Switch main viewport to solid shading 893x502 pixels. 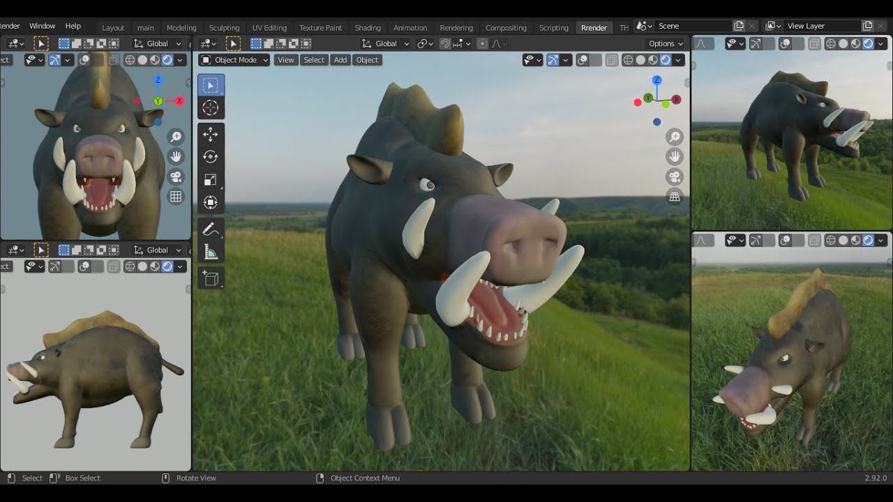(x=640, y=60)
